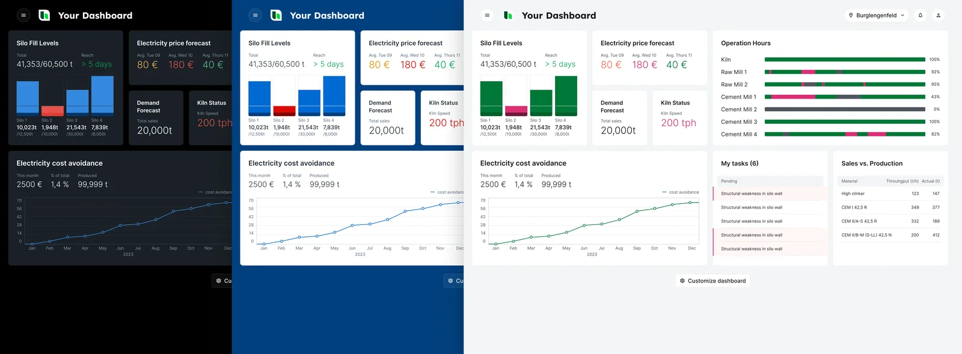The width and height of the screenshot is (962, 354).
Task: Click > 5 days reach in light theme
Action: 560,64
